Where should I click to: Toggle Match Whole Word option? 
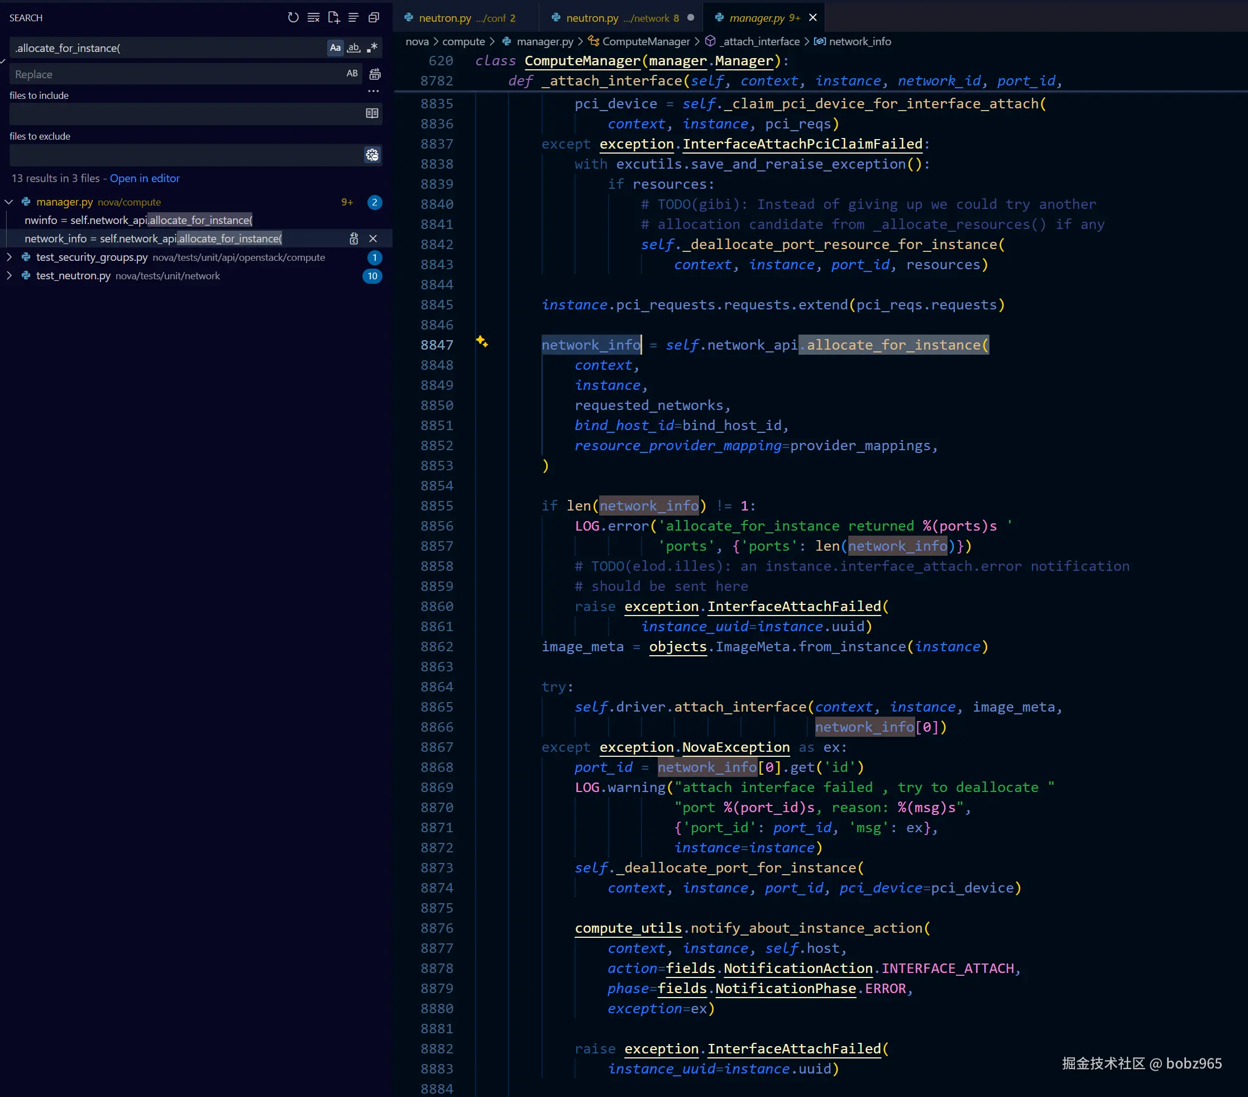pyautogui.click(x=353, y=47)
